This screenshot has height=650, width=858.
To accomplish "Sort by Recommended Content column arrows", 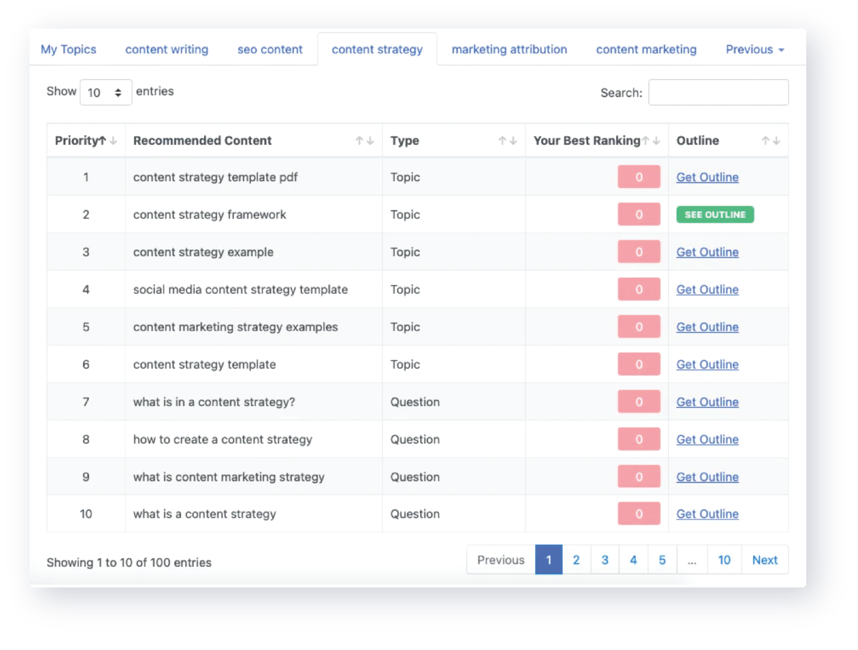I will pos(364,141).
